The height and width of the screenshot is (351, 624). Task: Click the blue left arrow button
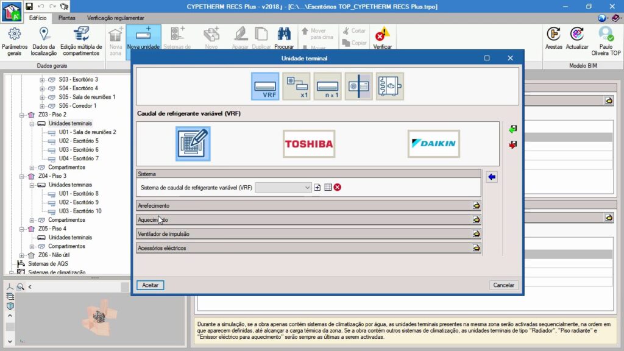click(x=492, y=177)
